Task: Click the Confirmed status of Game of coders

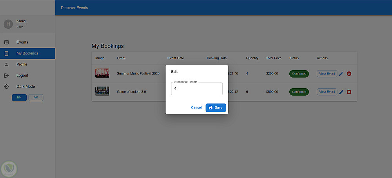Action: (x=299, y=92)
